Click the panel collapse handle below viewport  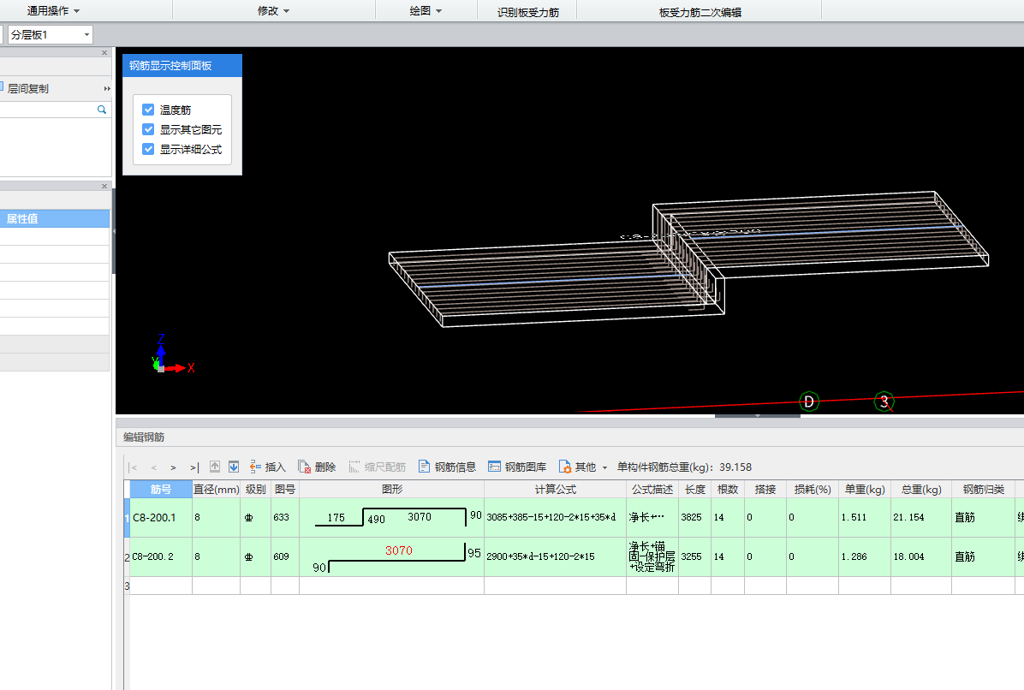(x=758, y=415)
